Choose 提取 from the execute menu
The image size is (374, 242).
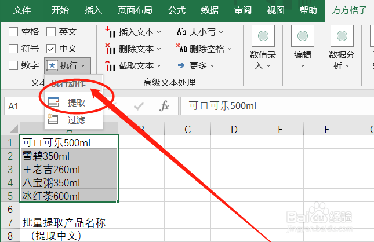click(74, 102)
